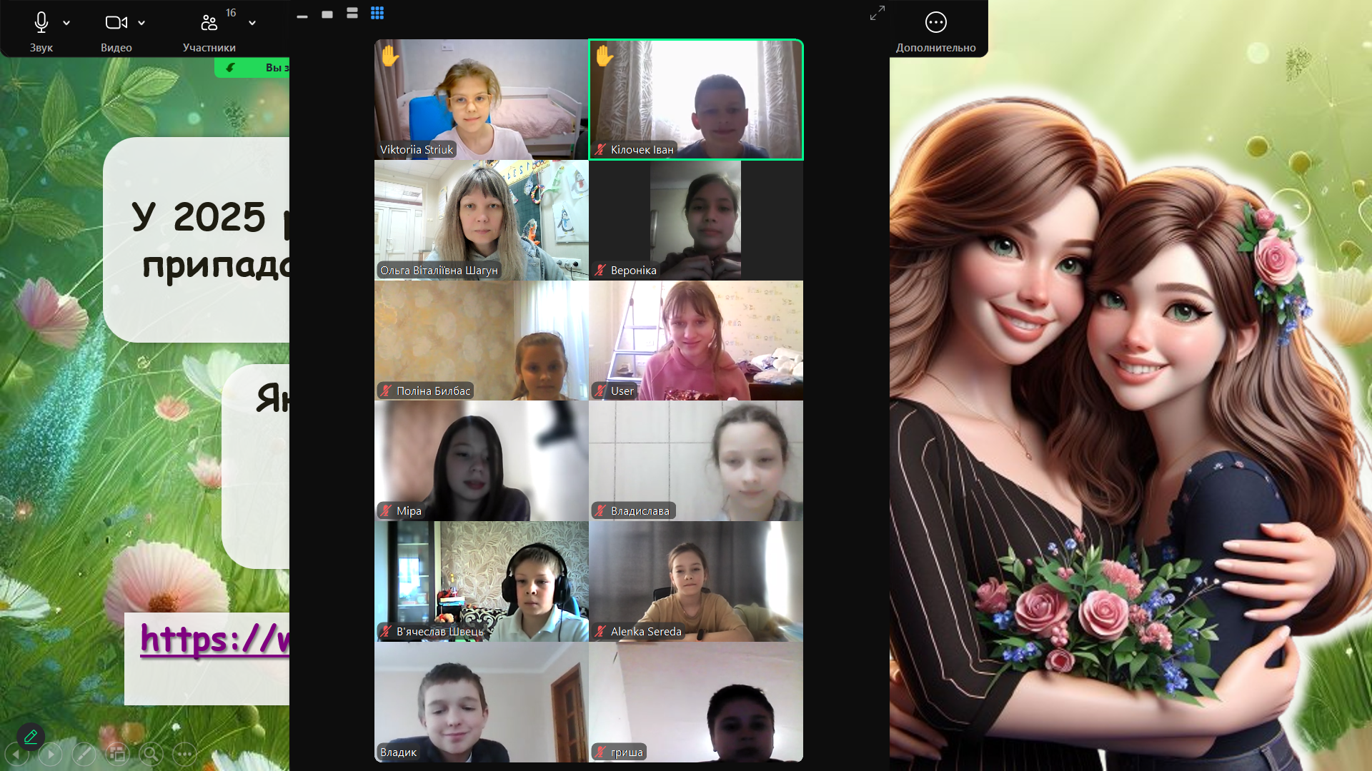Expand audio options arrow next to Звук
1372x771 pixels.
66,23
